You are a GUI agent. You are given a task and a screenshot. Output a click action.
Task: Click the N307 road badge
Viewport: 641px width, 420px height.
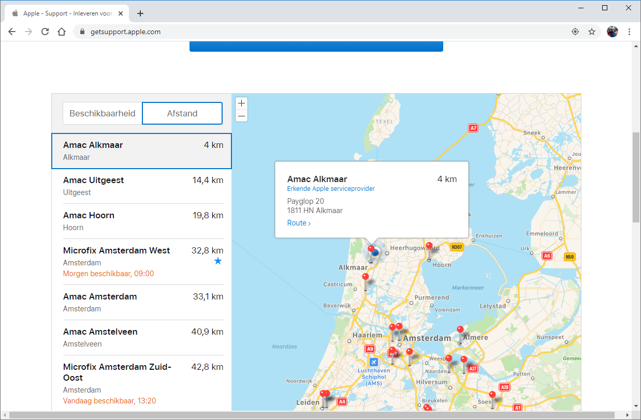(x=456, y=247)
